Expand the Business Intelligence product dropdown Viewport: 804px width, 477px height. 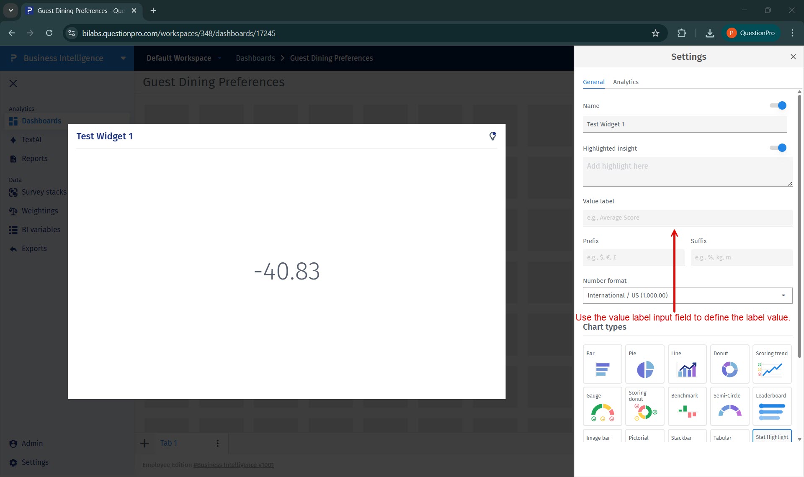click(x=123, y=58)
